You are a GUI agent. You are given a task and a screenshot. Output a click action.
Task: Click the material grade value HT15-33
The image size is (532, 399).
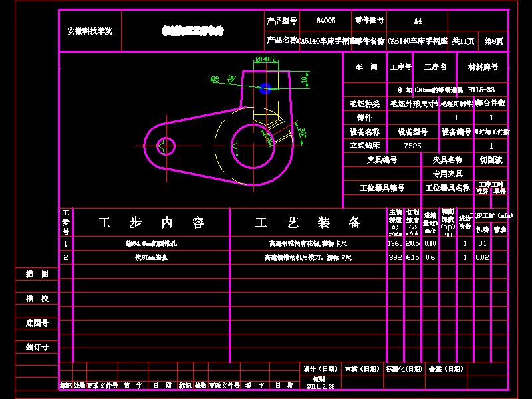click(x=481, y=90)
